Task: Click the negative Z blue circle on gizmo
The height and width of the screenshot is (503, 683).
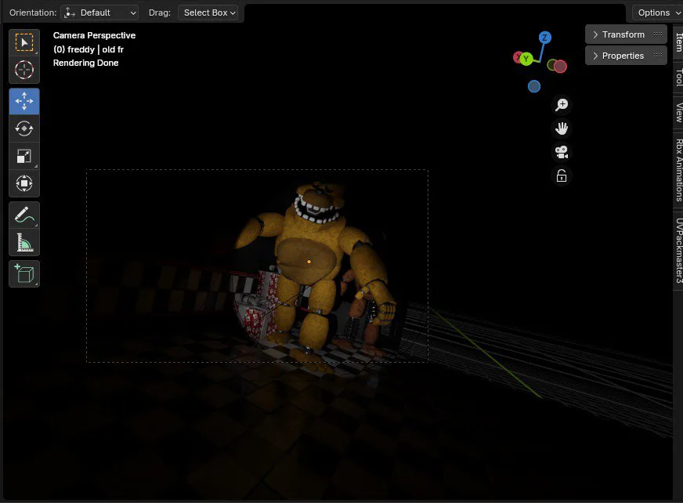Action: click(534, 86)
